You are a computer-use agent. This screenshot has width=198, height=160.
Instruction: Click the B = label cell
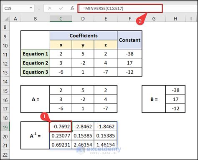tap(154, 99)
